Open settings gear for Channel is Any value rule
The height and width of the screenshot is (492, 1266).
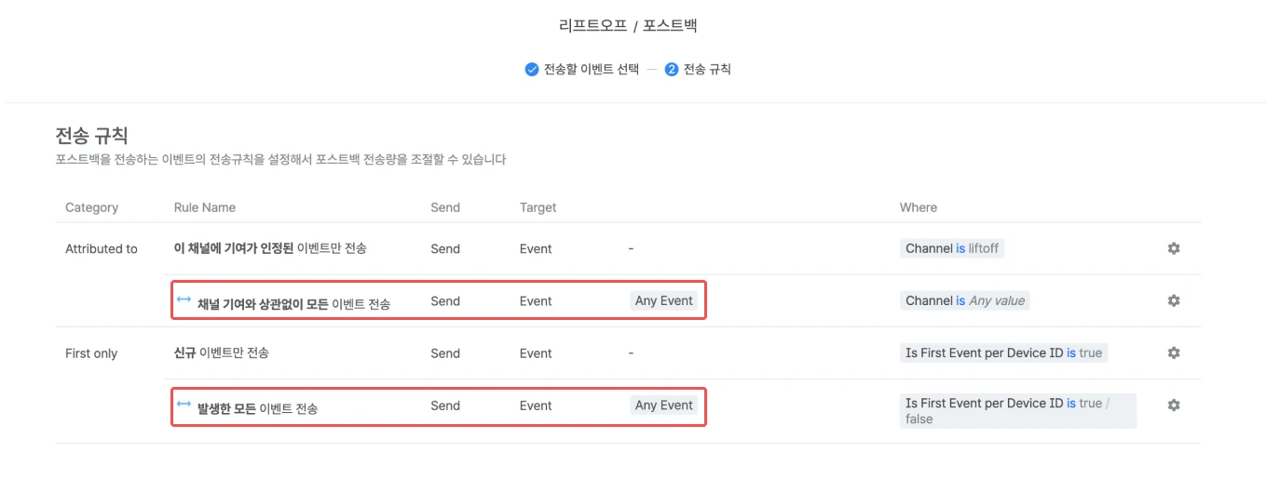click(1173, 300)
